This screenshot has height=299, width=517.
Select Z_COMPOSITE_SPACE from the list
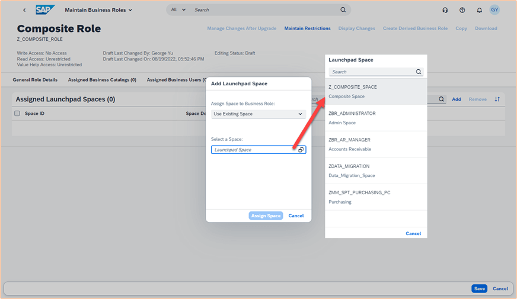point(376,92)
